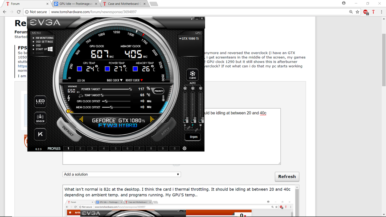The height and width of the screenshot is (217, 386).
Task: Click the power fan icon above P slider
Action: click(193, 88)
